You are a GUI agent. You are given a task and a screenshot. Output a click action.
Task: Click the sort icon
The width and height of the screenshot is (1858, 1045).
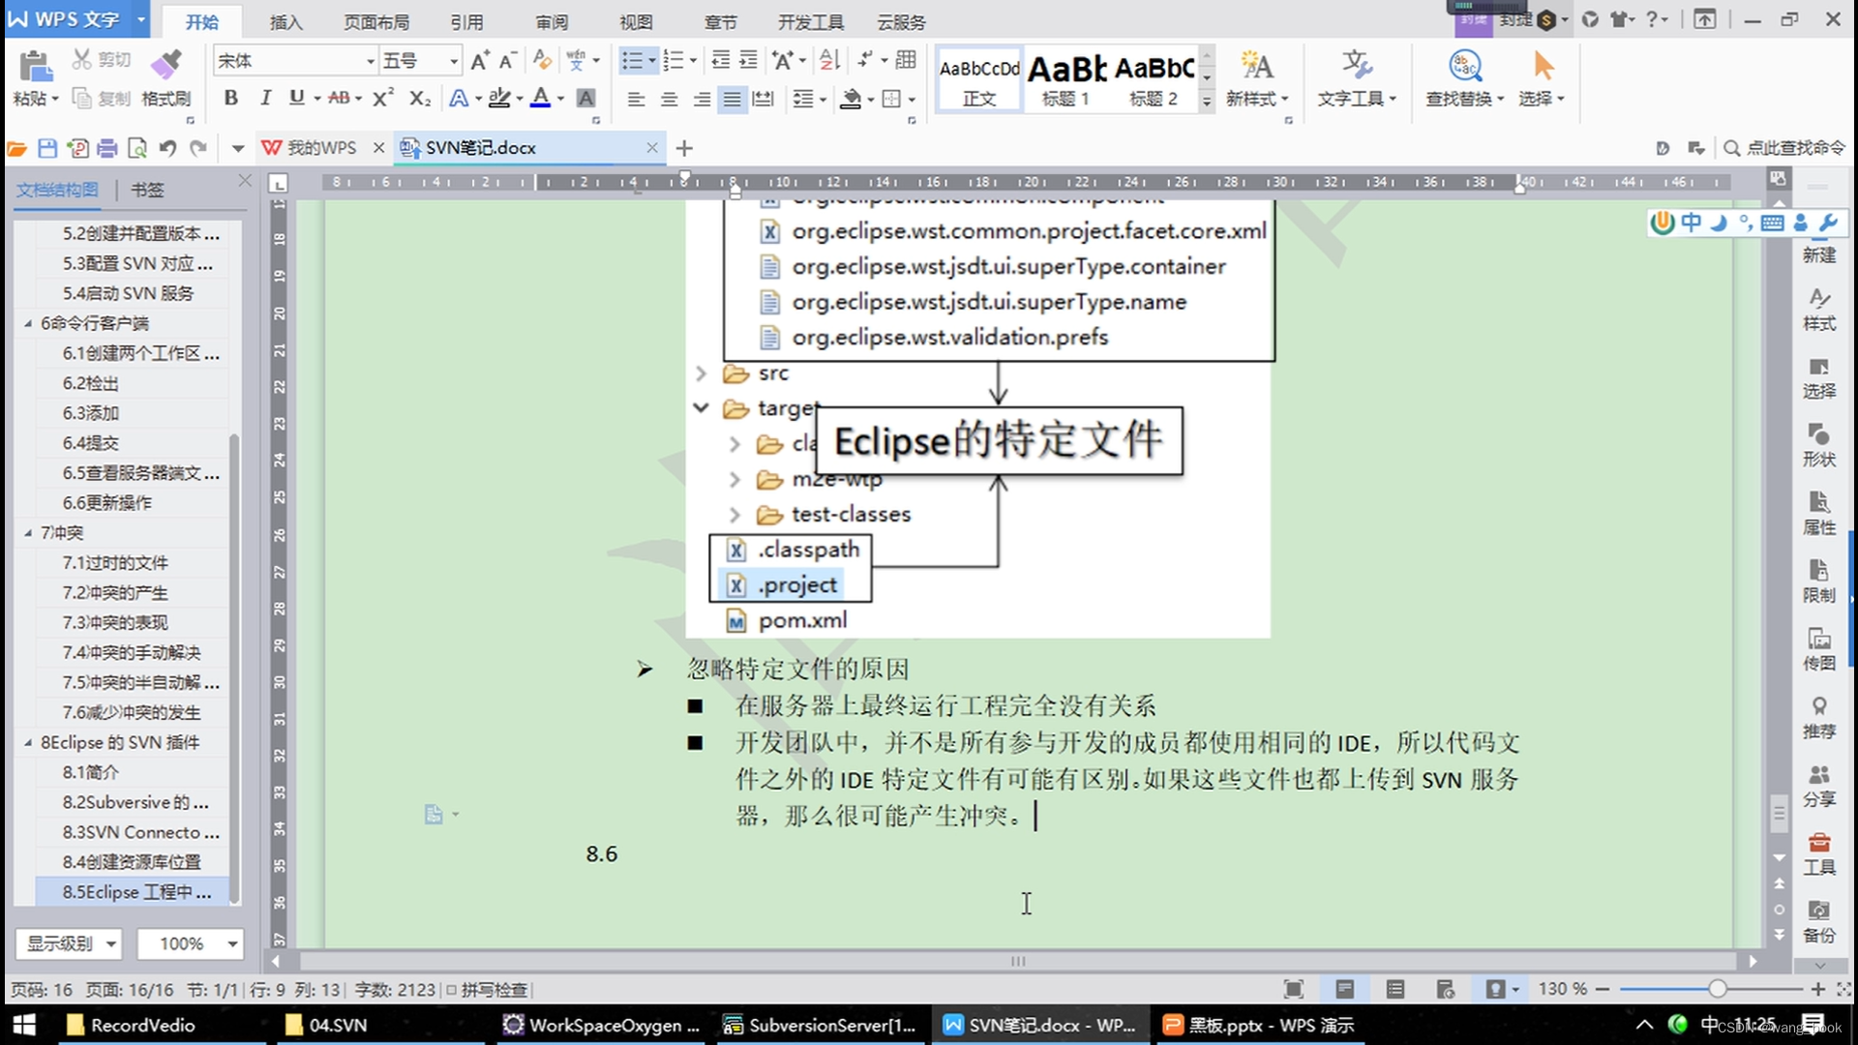coord(829,61)
